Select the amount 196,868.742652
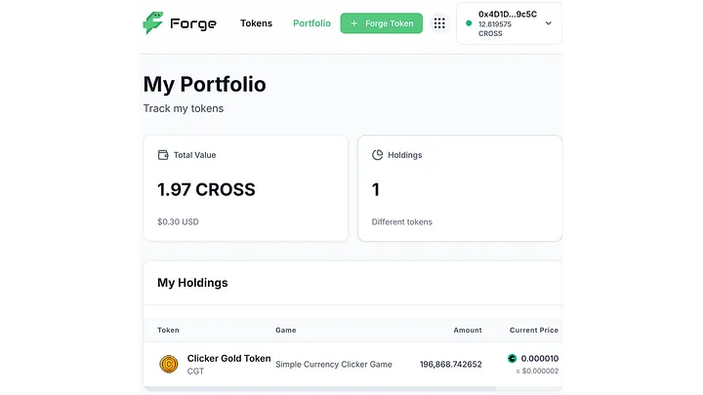 450,364
